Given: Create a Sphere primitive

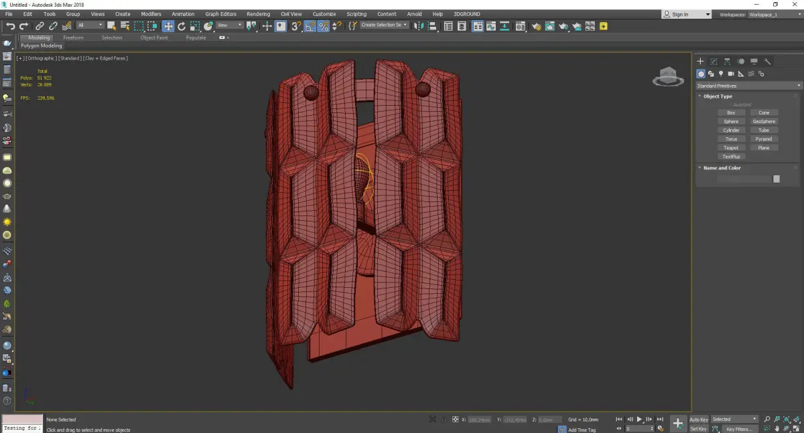Looking at the screenshot, I should [731, 121].
